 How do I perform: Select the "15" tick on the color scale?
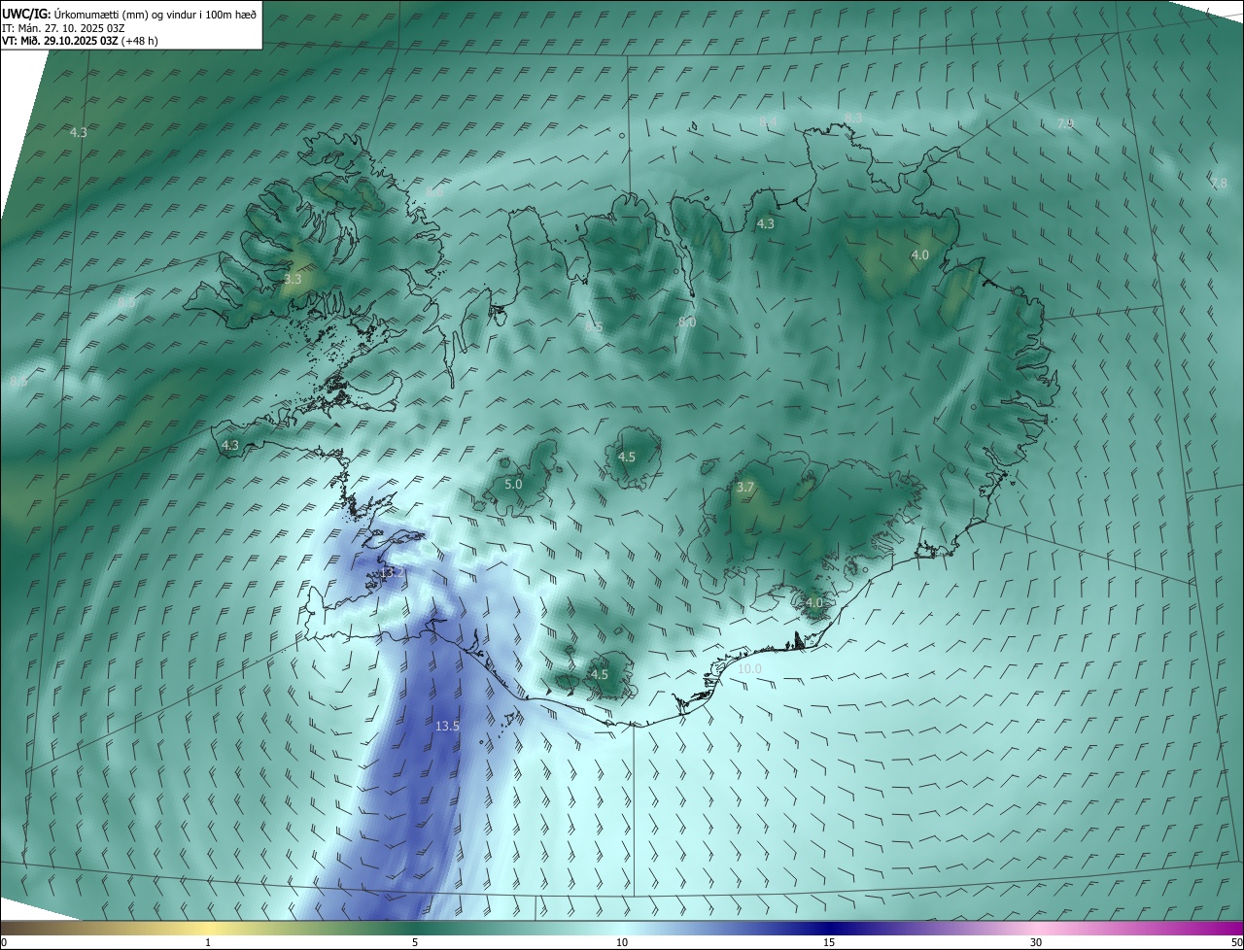coord(829,942)
